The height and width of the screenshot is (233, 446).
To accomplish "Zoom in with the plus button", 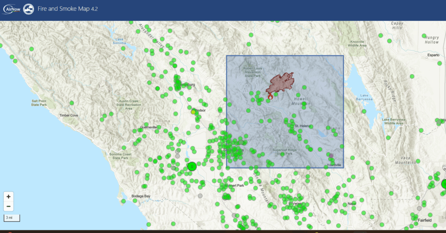I will point(9,196).
